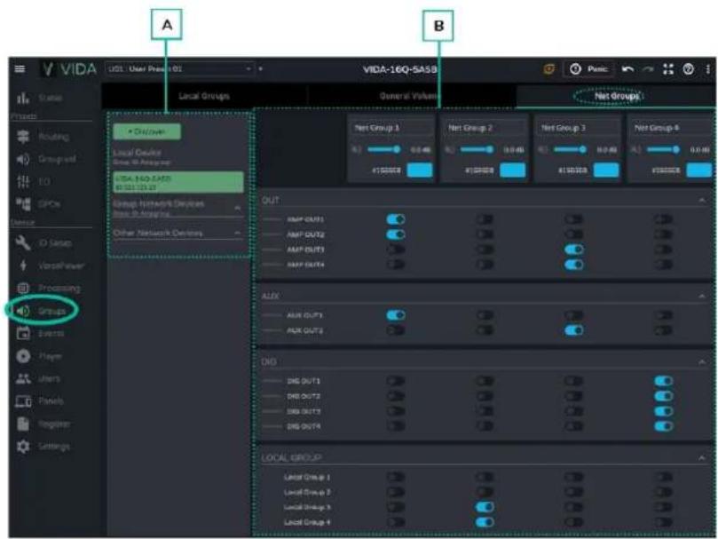Collapse the Group Network Devices list
718x539 pixels.
[x=237, y=208]
